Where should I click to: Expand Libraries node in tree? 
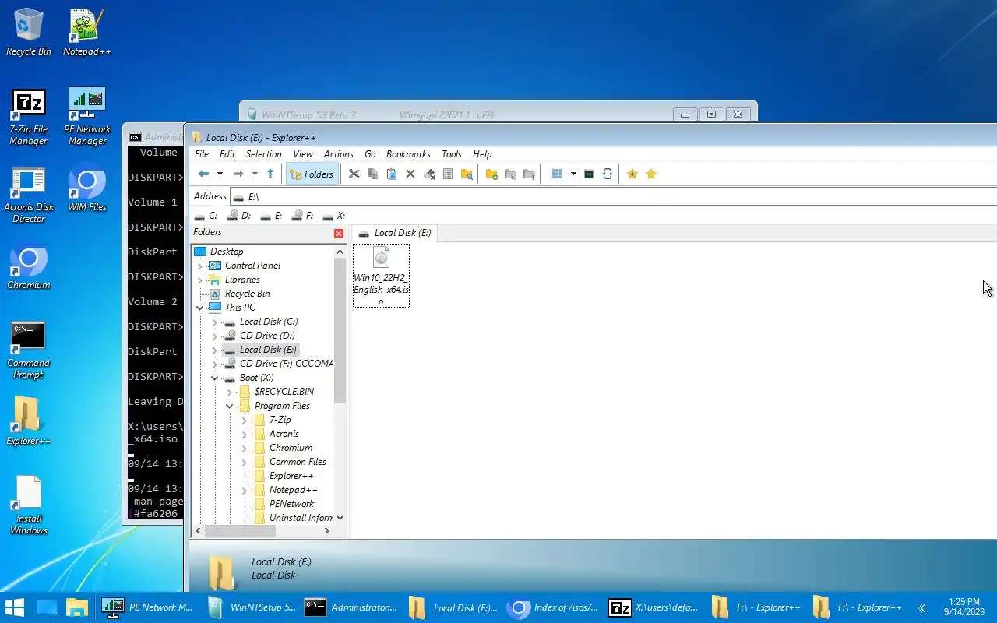click(200, 280)
